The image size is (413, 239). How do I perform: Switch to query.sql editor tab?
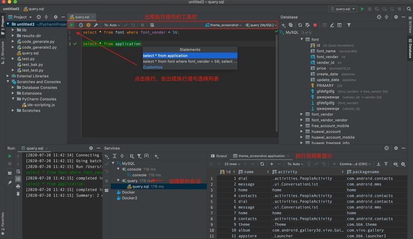(82, 17)
